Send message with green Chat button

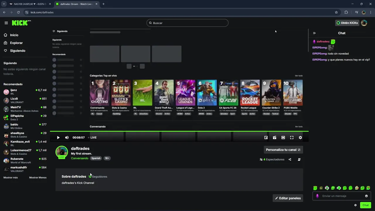[x=366, y=205]
